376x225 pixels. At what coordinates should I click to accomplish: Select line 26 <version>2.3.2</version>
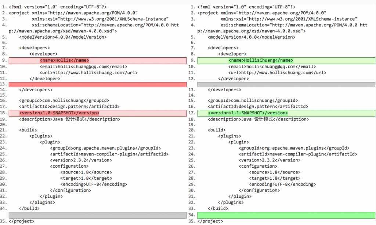tap(81, 160)
